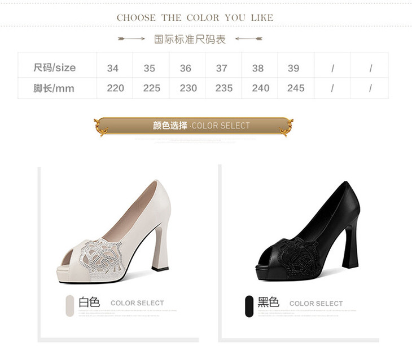Screen dimensions: 412x347
Task: Click the 黑色 color label
Action: (x=268, y=302)
